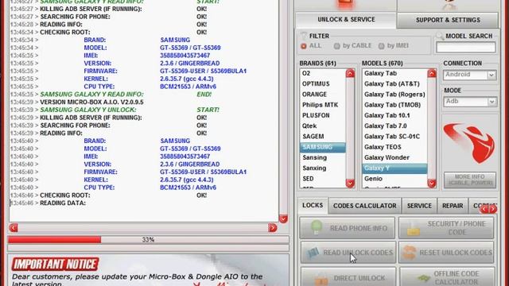The height and width of the screenshot is (286, 509).
Task: Select SAMSUNG in the brands list
Action: point(322,147)
